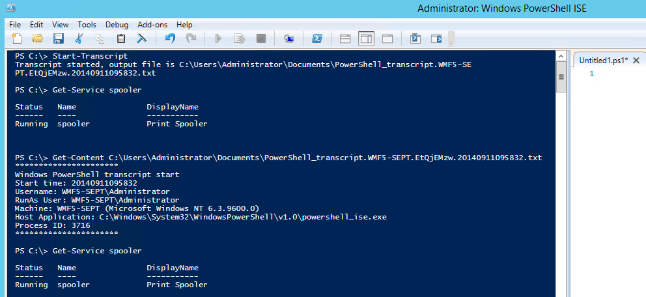Save the script with floppy disk icon
The height and width of the screenshot is (297, 646).
[58, 39]
